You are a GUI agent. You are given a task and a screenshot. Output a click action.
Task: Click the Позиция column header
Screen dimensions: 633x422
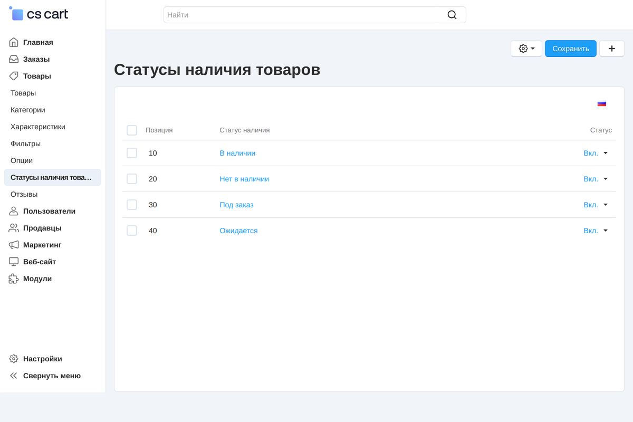(x=159, y=130)
